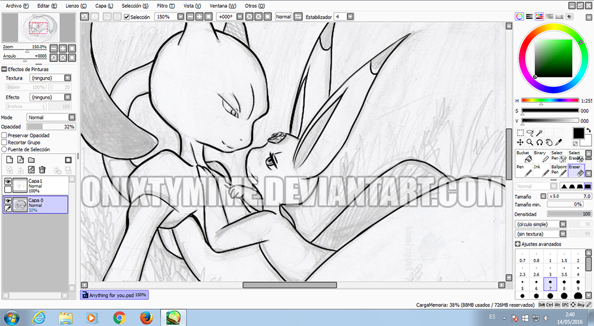The image size is (594, 326).
Task: Open the Capa menu
Action: pyautogui.click(x=104, y=6)
